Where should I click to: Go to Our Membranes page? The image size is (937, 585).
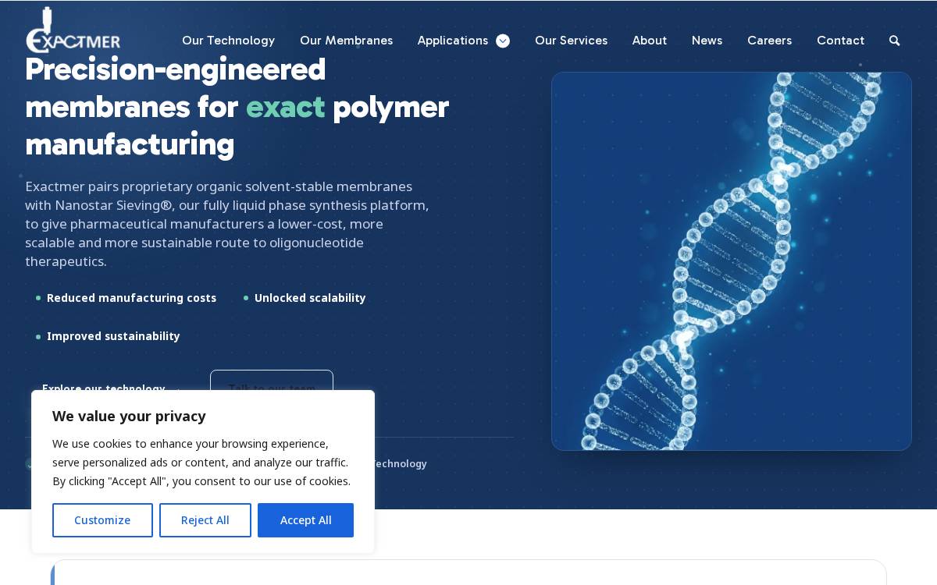coord(346,41)
